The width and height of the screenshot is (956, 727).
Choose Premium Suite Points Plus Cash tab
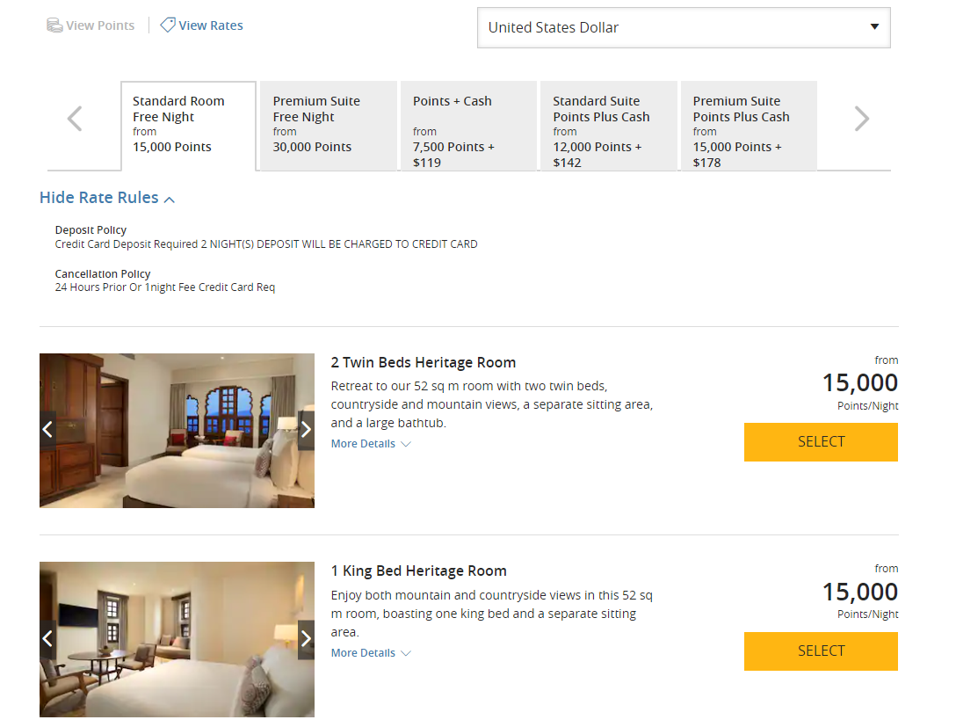tap(749, 125)
